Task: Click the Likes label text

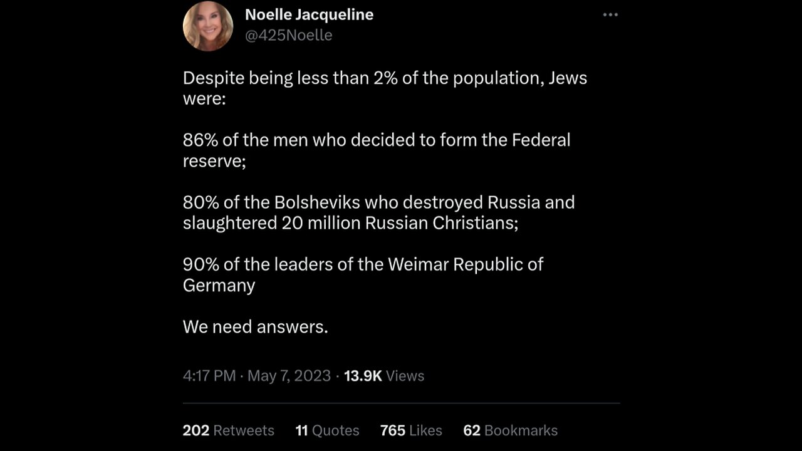Action: point(425,430)
